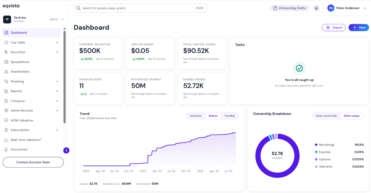This screenshot has width=371, height=193.
Task: Click the PA user avatar
Action: point(331,8)
